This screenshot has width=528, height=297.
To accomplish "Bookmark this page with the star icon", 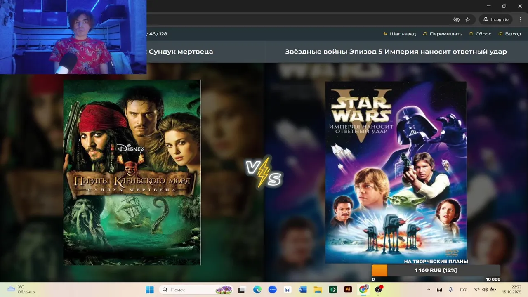I will [468, 19].
